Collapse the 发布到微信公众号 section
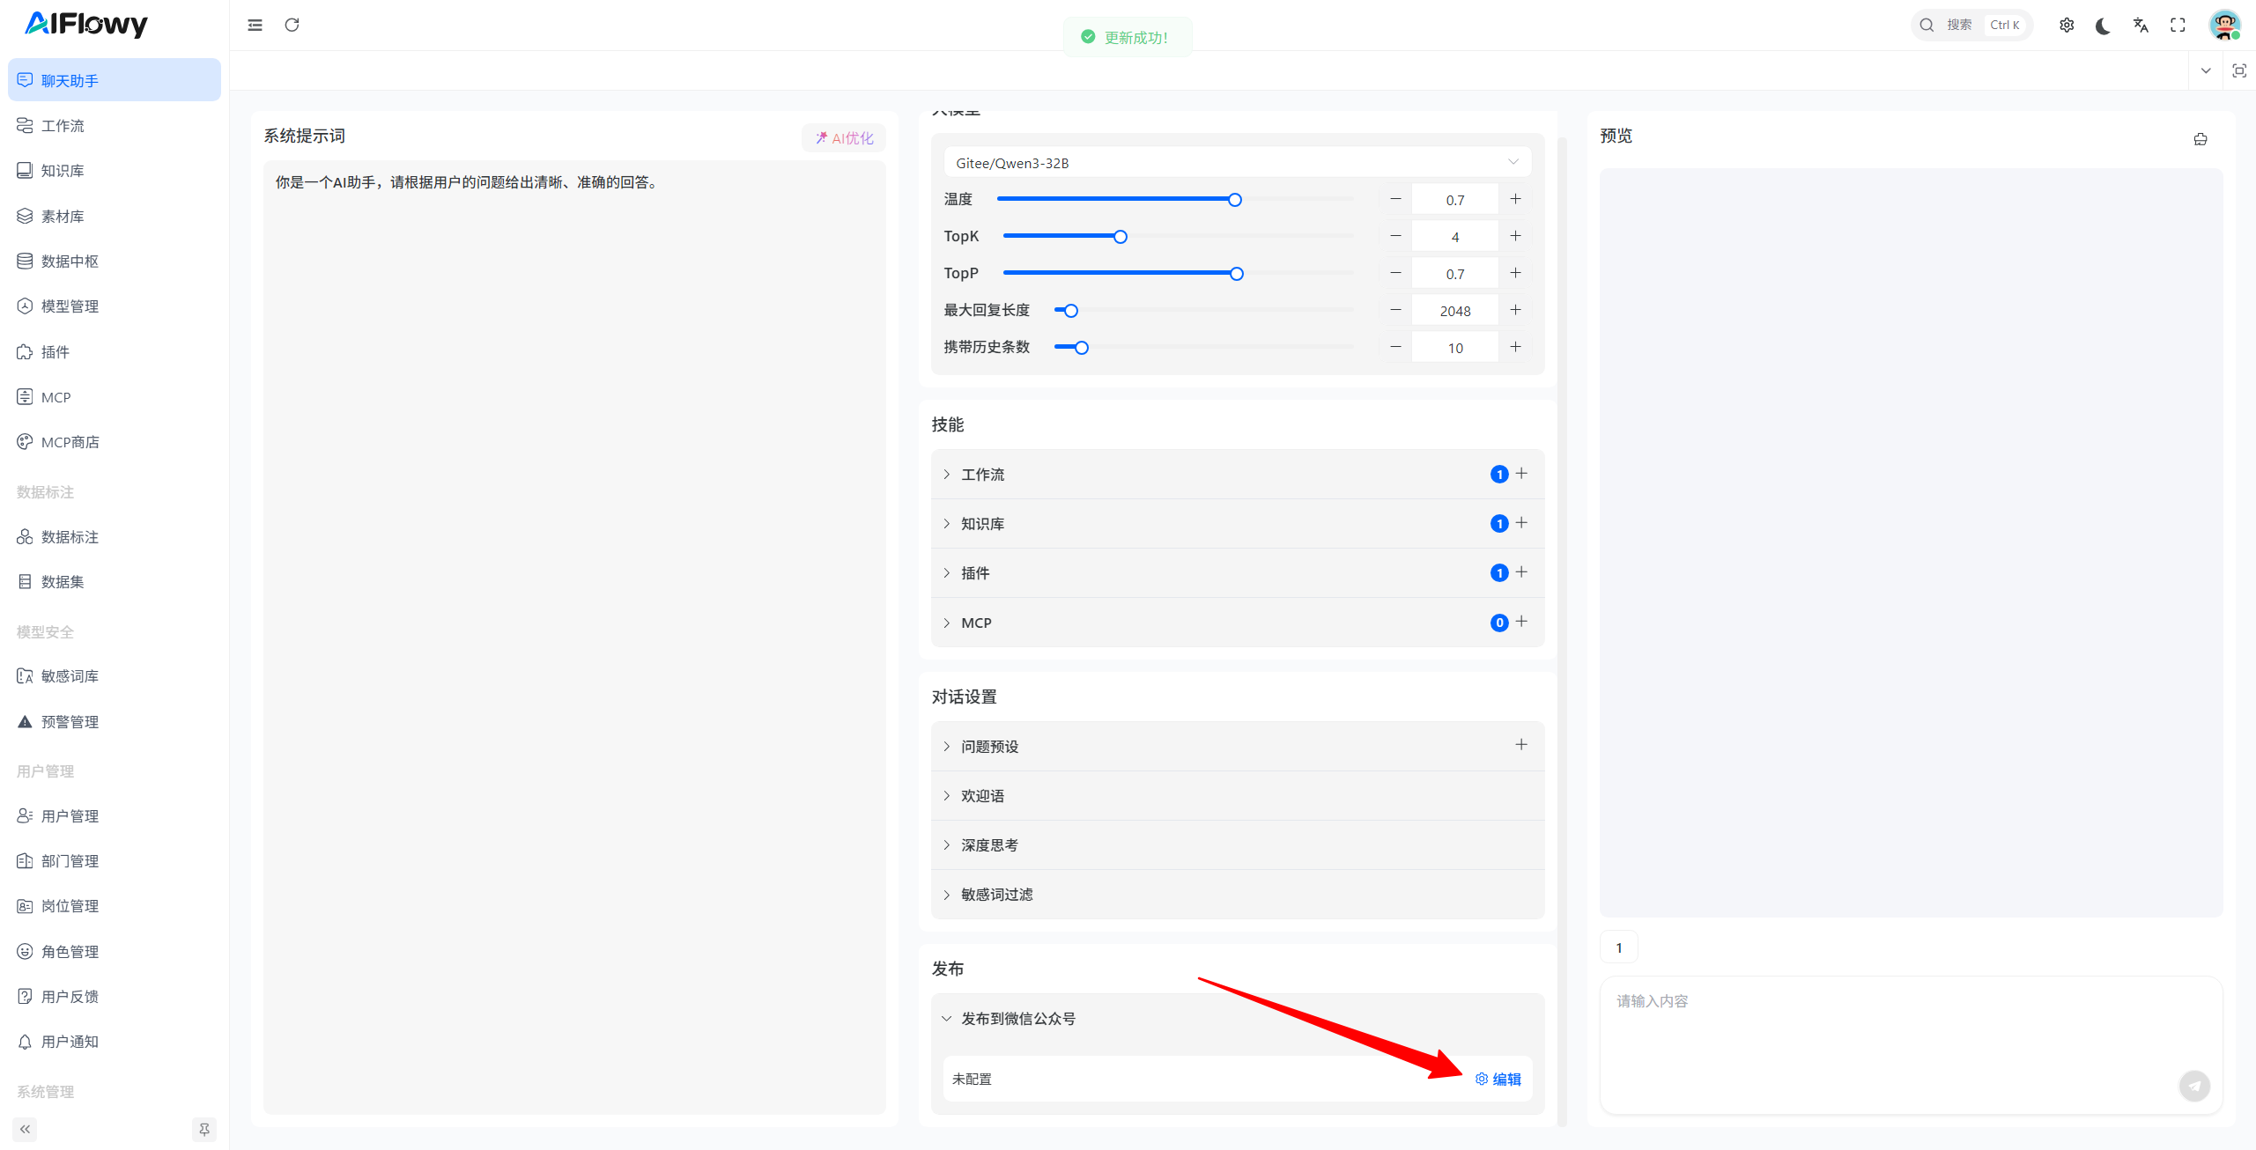 point(1017,1019)
